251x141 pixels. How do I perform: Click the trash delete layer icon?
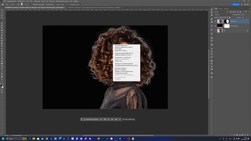(x=247, y=135)
